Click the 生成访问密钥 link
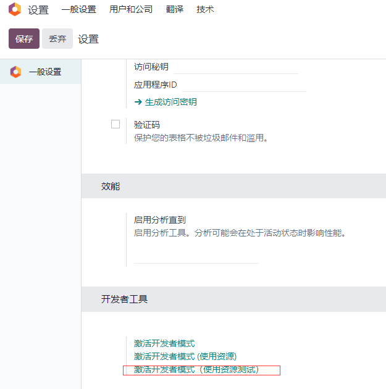The width and height of the screenshot is (386, 389). click(170, 102)
